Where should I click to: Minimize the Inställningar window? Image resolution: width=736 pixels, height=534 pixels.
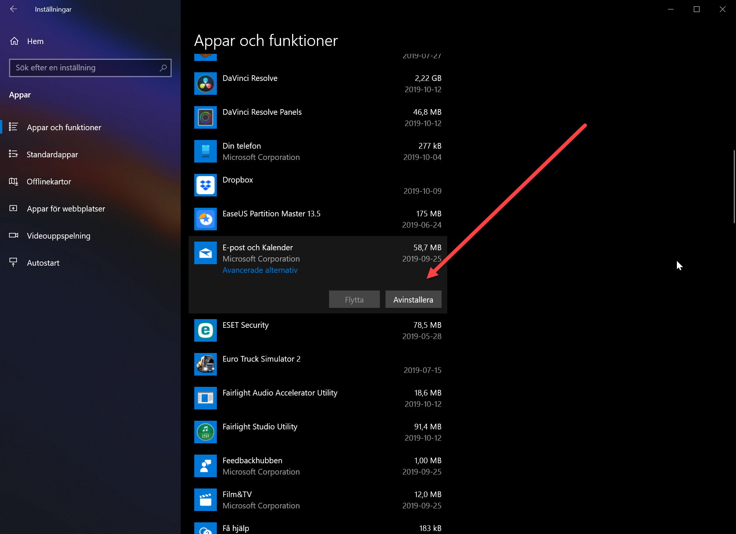(670, 9)
